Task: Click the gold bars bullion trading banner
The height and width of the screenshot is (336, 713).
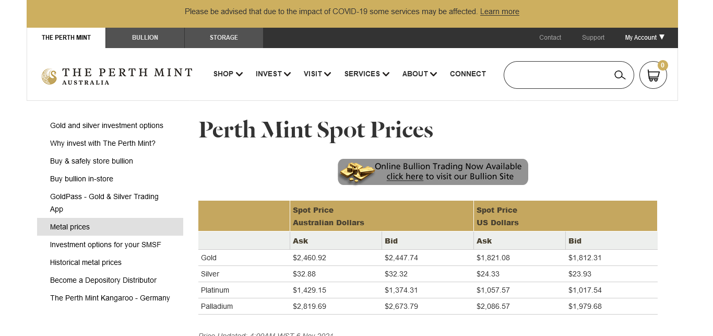Action: click(x=433, y=172)
